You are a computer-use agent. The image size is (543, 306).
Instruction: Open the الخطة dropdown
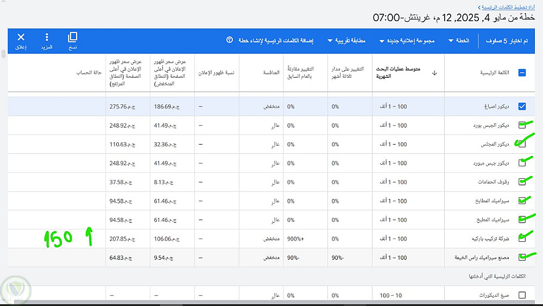(x=459, y=41)
